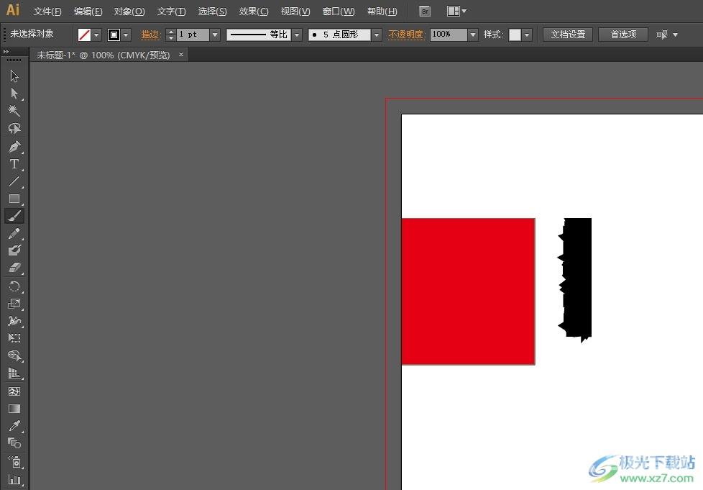The height and width of the screenshot is (490, 703).
Task: Open the 效果(C) menu
Action: coord(254,12)
